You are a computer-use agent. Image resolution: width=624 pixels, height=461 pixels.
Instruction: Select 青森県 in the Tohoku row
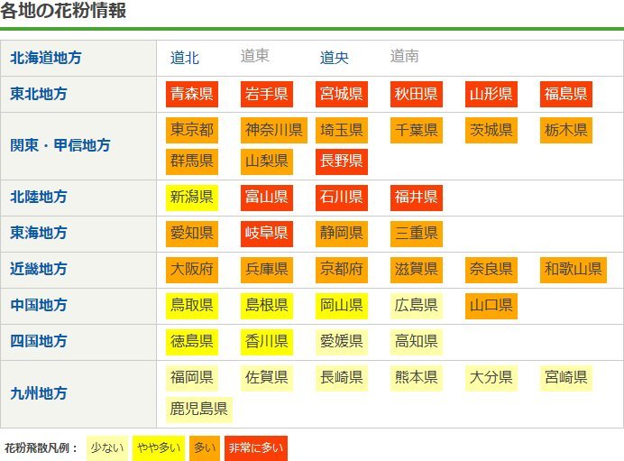pos(191,94)
